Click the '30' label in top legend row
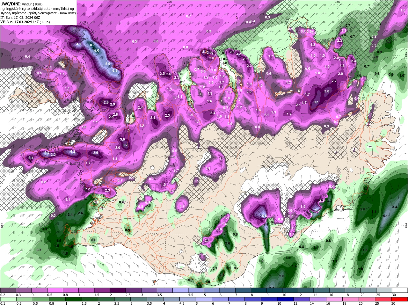The height and width of the screenshot is (306, 408). pos(394,295)
